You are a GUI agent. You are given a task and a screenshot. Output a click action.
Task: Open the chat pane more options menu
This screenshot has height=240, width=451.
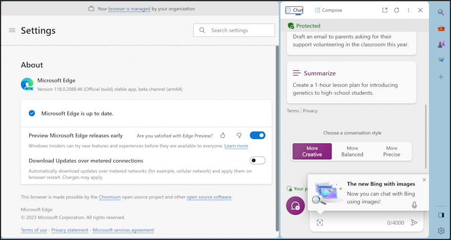coord(408,10)
